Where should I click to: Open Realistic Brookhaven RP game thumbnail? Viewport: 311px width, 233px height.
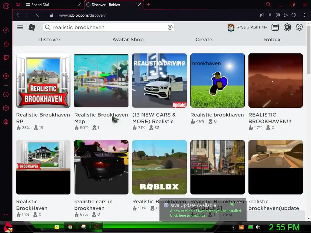click(x=43, y=80)
